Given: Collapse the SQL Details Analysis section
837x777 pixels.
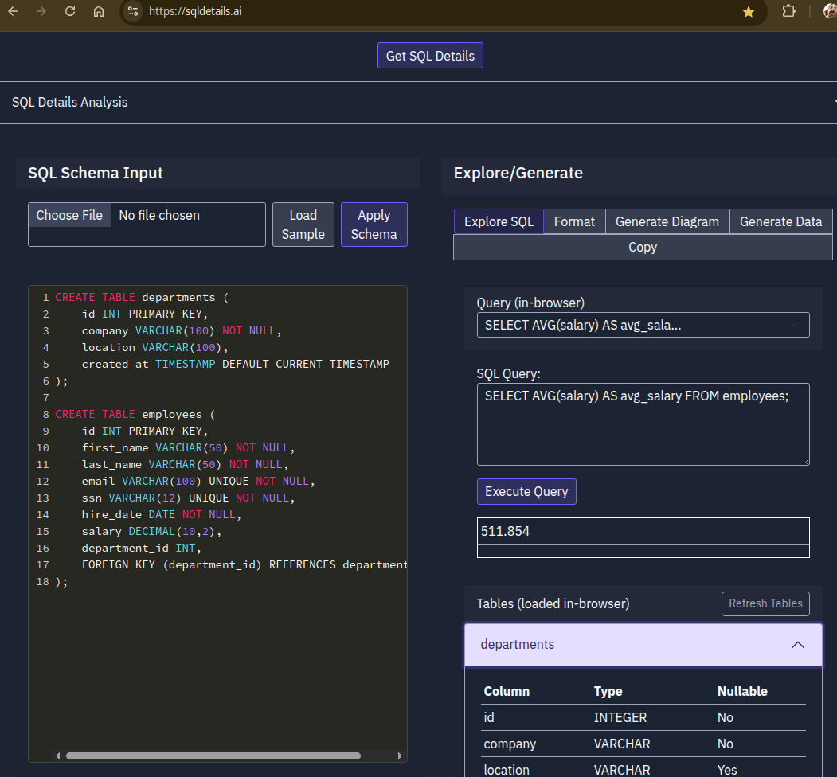Looking at the screenshot, I should (834, 102).
